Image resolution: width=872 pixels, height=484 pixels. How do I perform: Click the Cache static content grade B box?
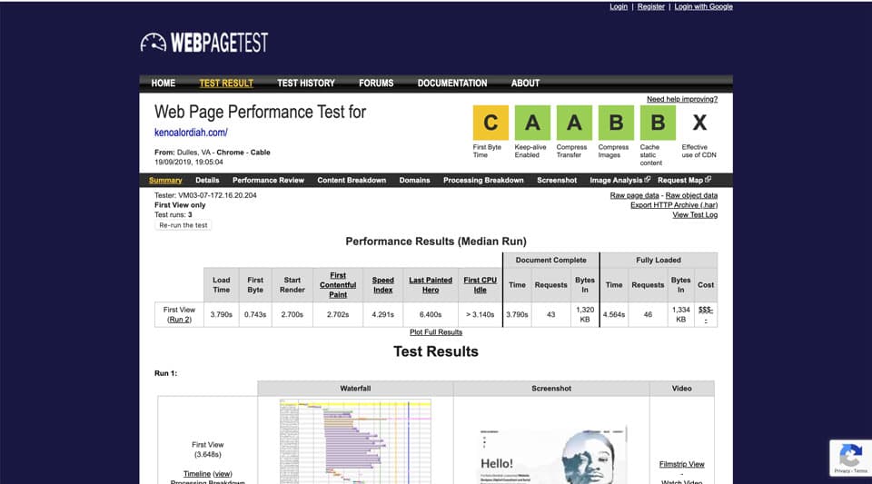[x=658, y=123]
